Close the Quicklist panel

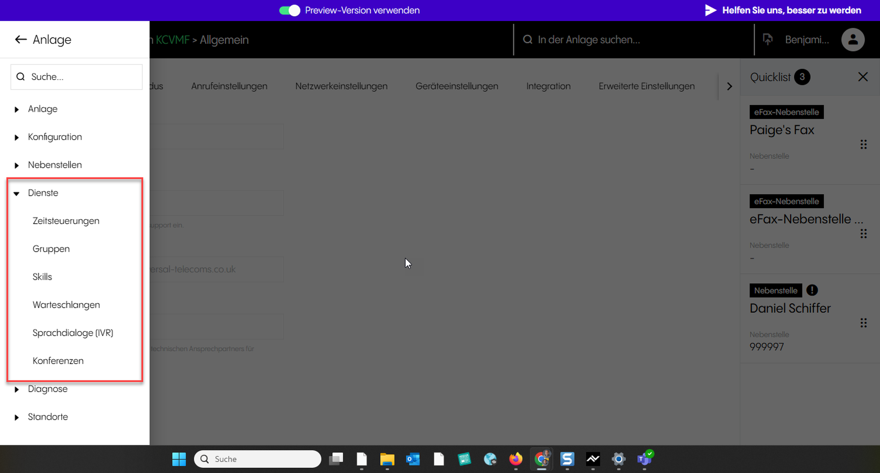point(862,77)
